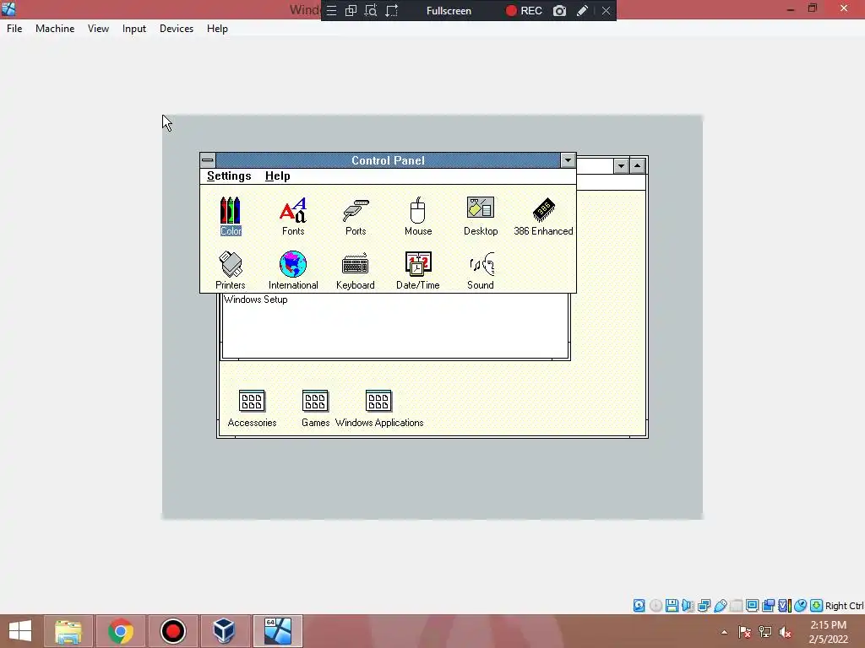
Task: Click the muted volume tray icon
Action: tap(785, 632)
